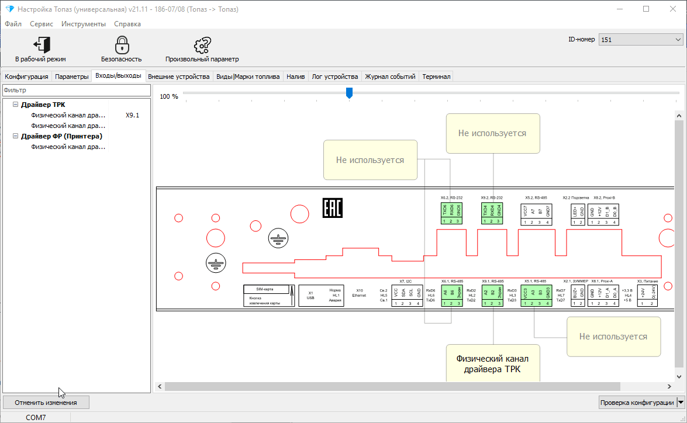Image resolution: width=687 pixels, height=423 pixels.
Task: Select channel under Драйвер ФР (Принтера)
Action: click(x=77, y=147)
